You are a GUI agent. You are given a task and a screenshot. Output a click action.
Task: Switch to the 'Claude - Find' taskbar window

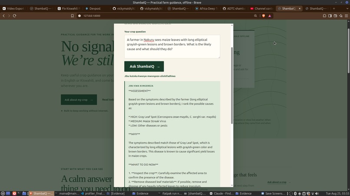tap(221, 193)
